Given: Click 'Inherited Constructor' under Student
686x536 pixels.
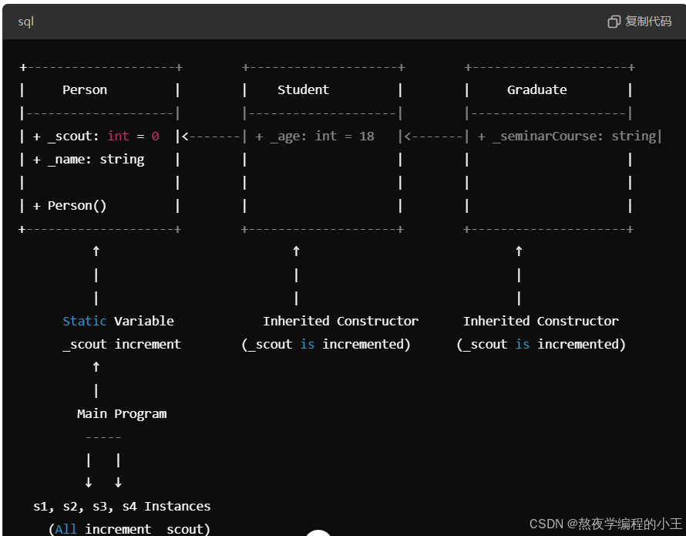Looking at the screenshot, I should point(341,321).
